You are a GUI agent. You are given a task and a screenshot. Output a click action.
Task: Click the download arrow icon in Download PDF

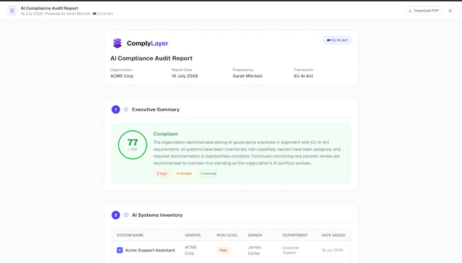pos(410,10)
